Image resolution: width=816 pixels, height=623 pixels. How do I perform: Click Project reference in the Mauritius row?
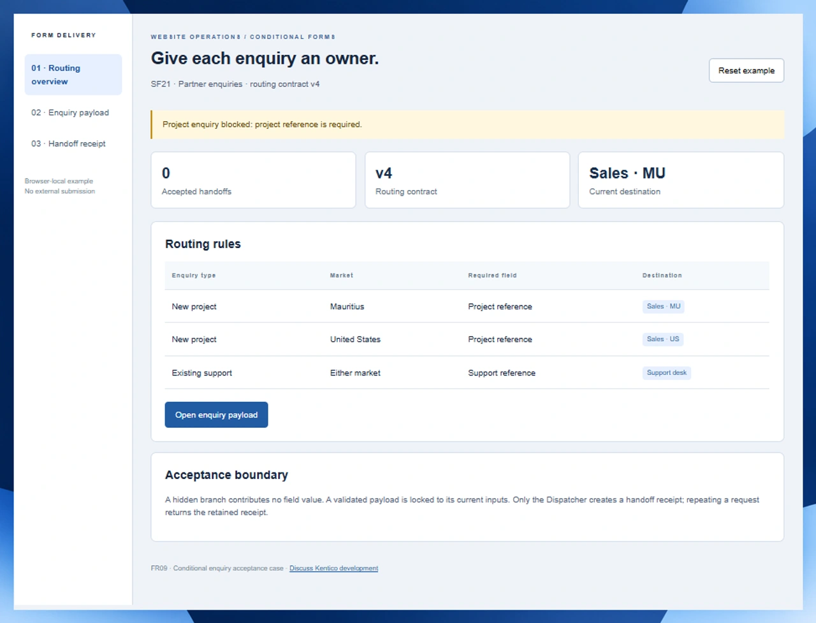pos(500,307)
